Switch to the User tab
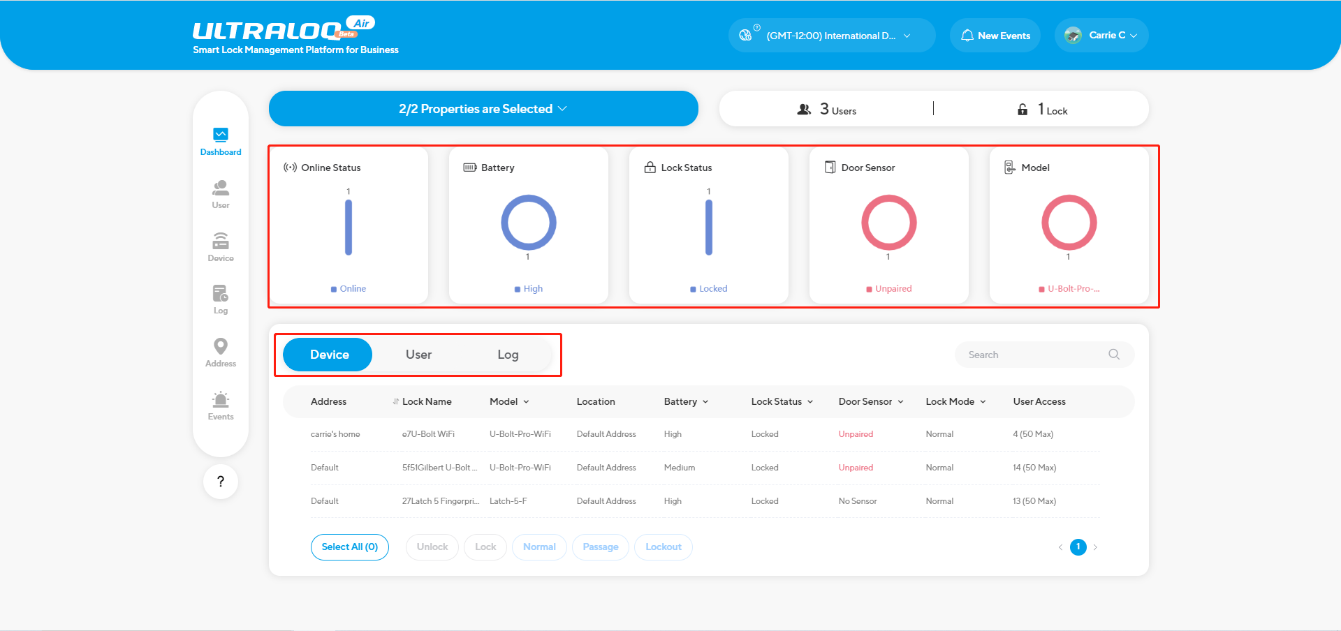 click(418, 355)
